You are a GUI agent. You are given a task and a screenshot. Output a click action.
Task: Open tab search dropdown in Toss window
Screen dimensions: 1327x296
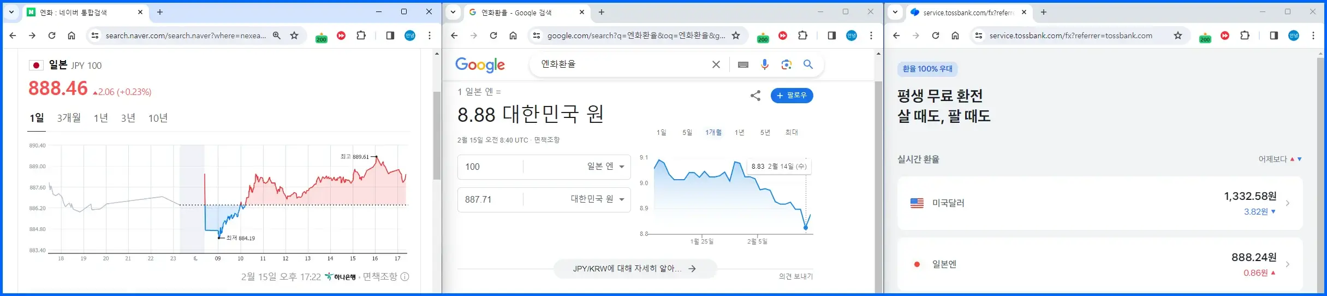895,12
